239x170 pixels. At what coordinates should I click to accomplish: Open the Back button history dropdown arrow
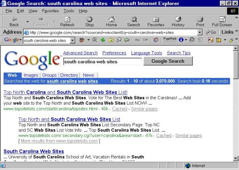(x=27, y=21)
